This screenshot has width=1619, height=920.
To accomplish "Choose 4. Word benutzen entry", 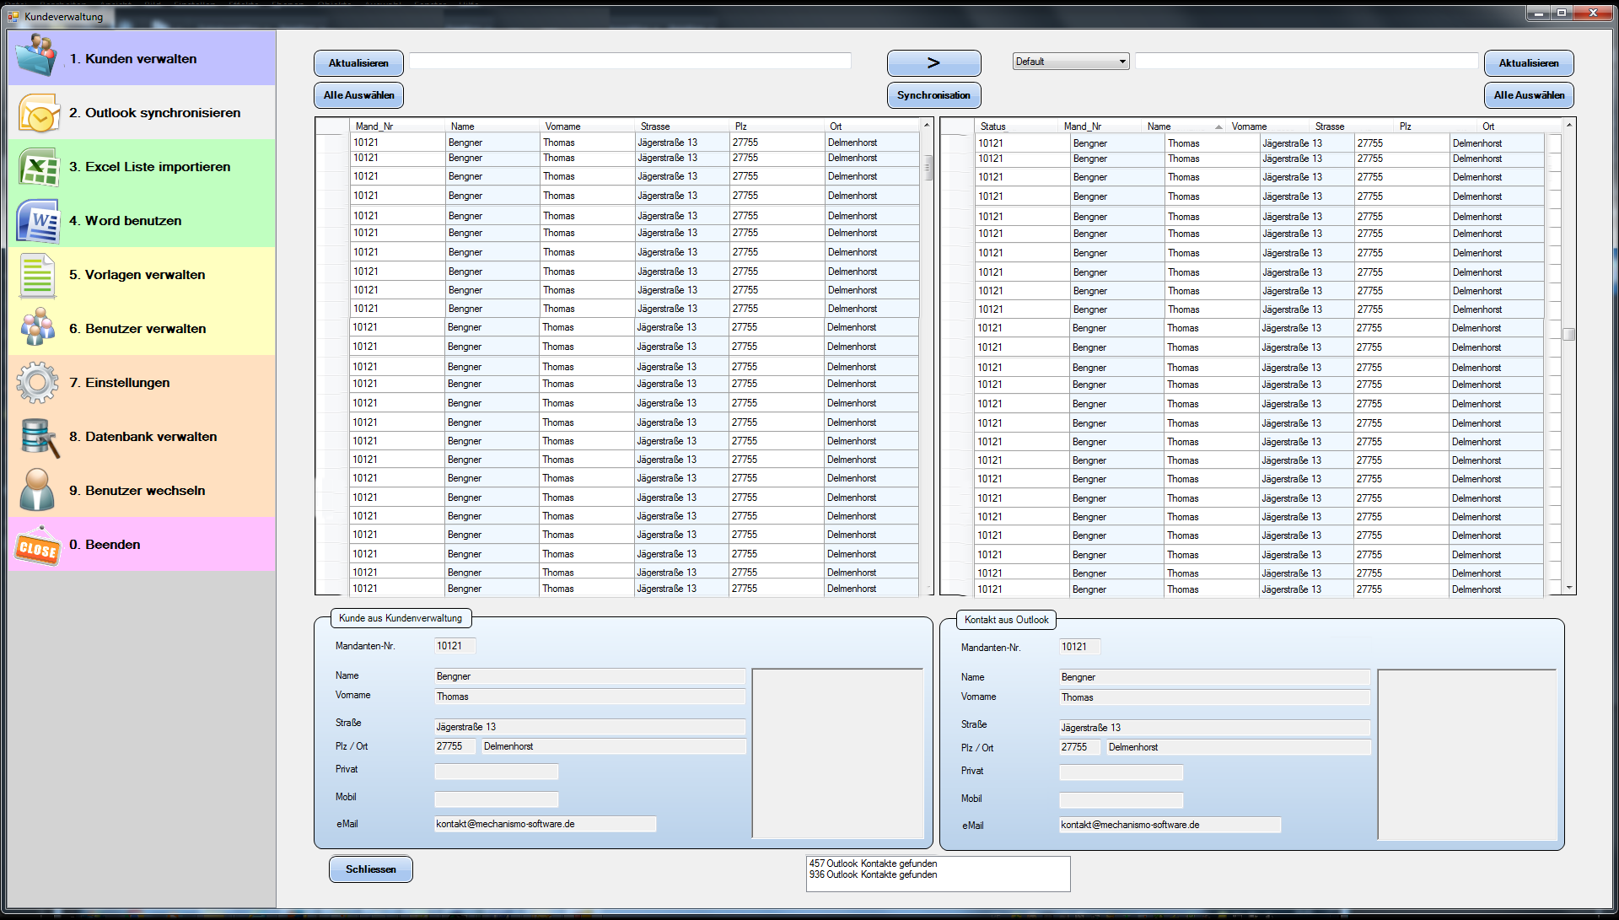I will (142, 220).
